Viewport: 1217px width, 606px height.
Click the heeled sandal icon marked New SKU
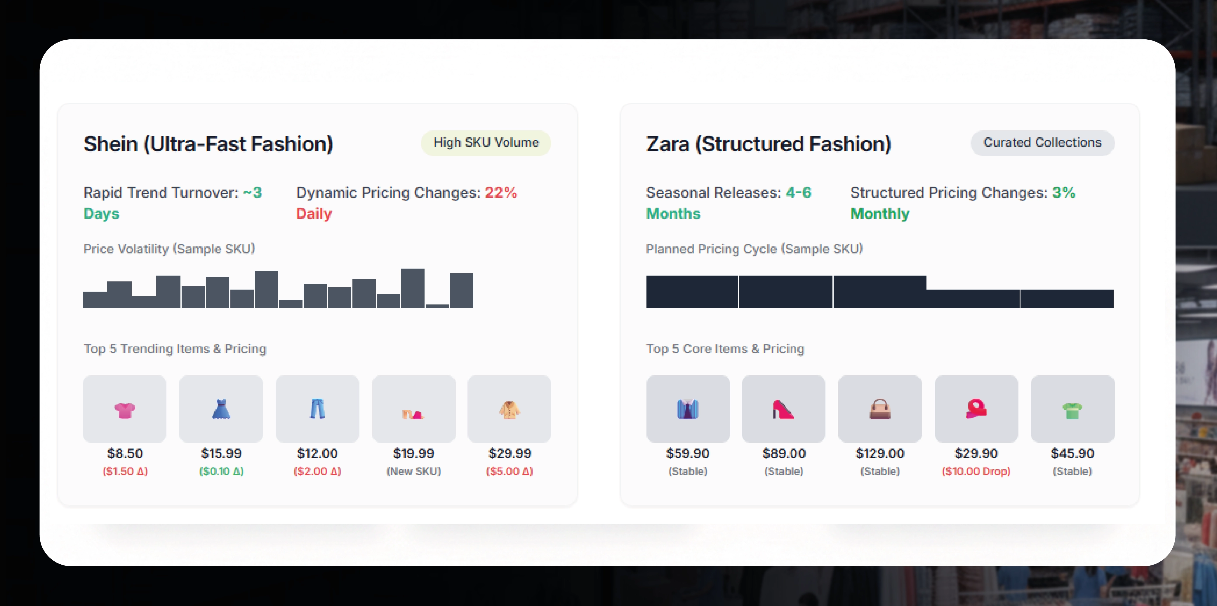coord(413,409)
